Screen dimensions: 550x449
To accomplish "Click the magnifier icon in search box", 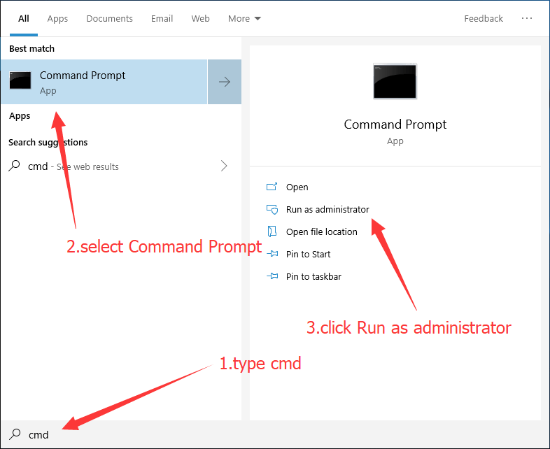I will pyautogui.click(x=14, y=434).
